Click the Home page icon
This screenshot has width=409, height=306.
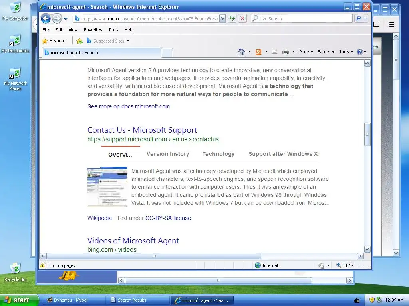pos(242,52)
